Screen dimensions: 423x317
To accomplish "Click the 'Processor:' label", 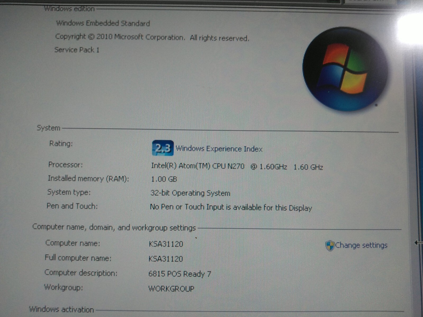I will 65,165.
